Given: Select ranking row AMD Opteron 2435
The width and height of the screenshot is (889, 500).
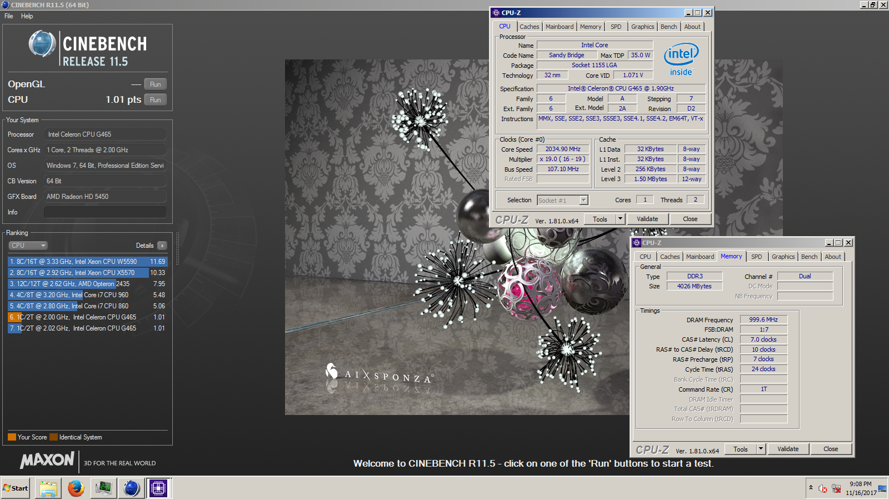Looking at the screenshot, I should [88, 284].
